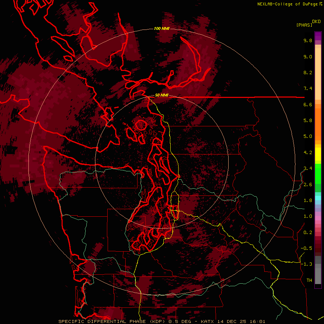Image resolution: width=324 pixels, height=324 pixels.
Task: Click the 5.8 scale value
Action: tap(308, 121)
